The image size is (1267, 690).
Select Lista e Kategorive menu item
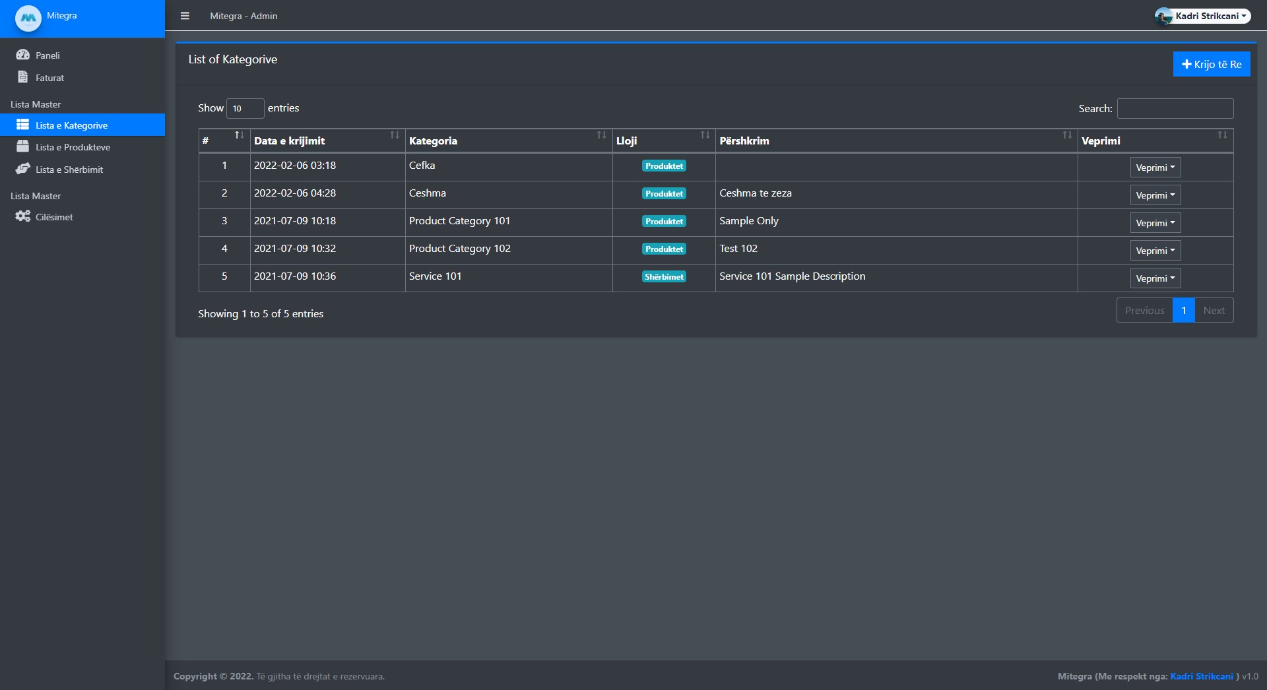(71, 125)
